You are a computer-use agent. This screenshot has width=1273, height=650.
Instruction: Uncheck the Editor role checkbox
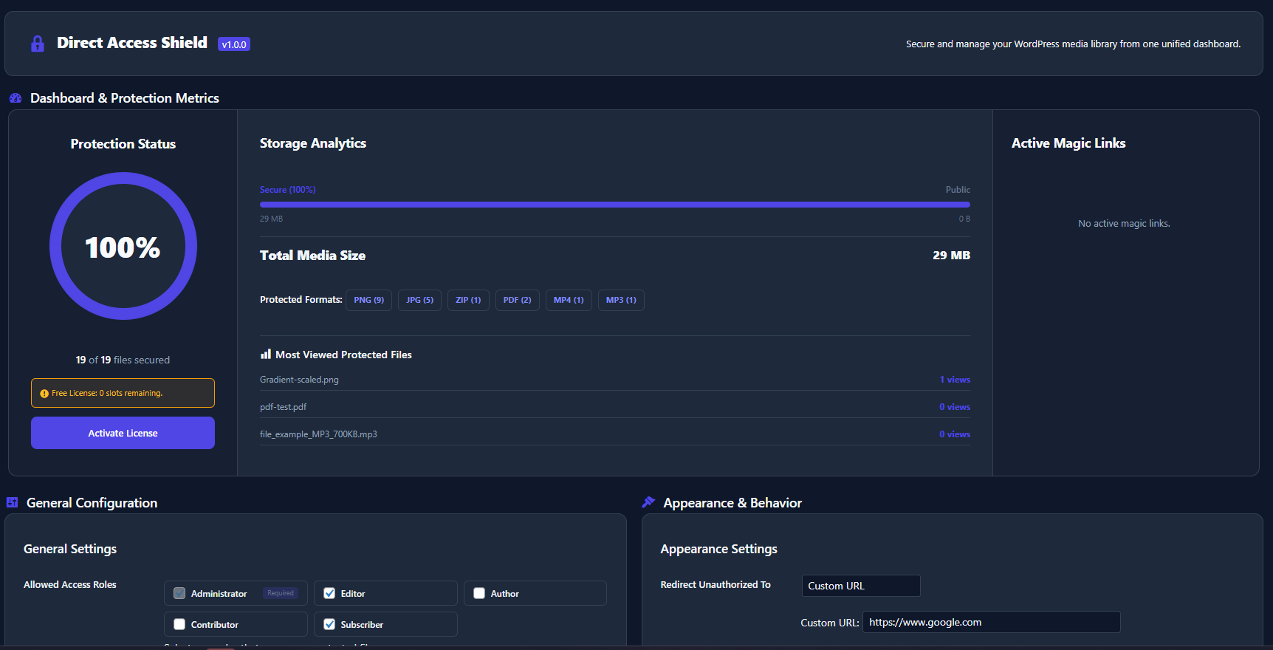pos(329,593)
